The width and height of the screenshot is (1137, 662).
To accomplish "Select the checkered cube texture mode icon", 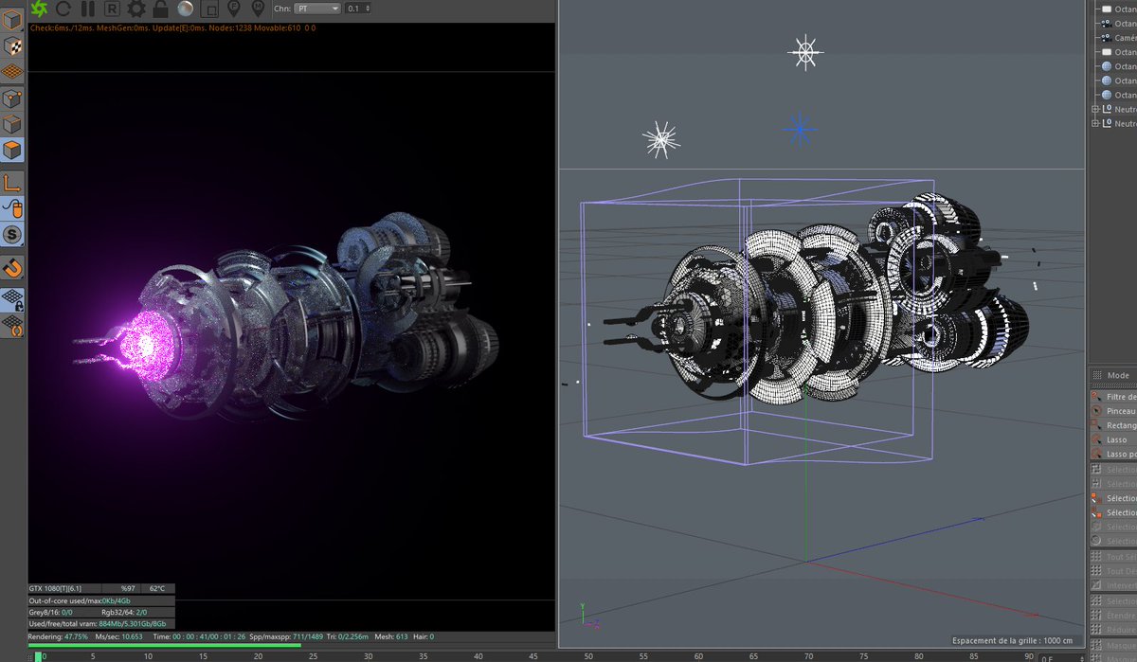I will pos(13,45).
